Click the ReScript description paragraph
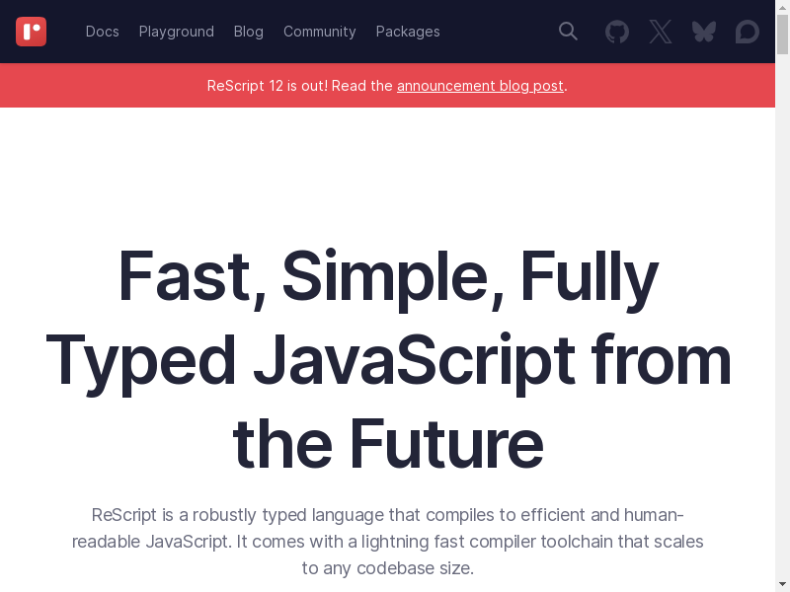790x592 pixels. coord(388,542)
